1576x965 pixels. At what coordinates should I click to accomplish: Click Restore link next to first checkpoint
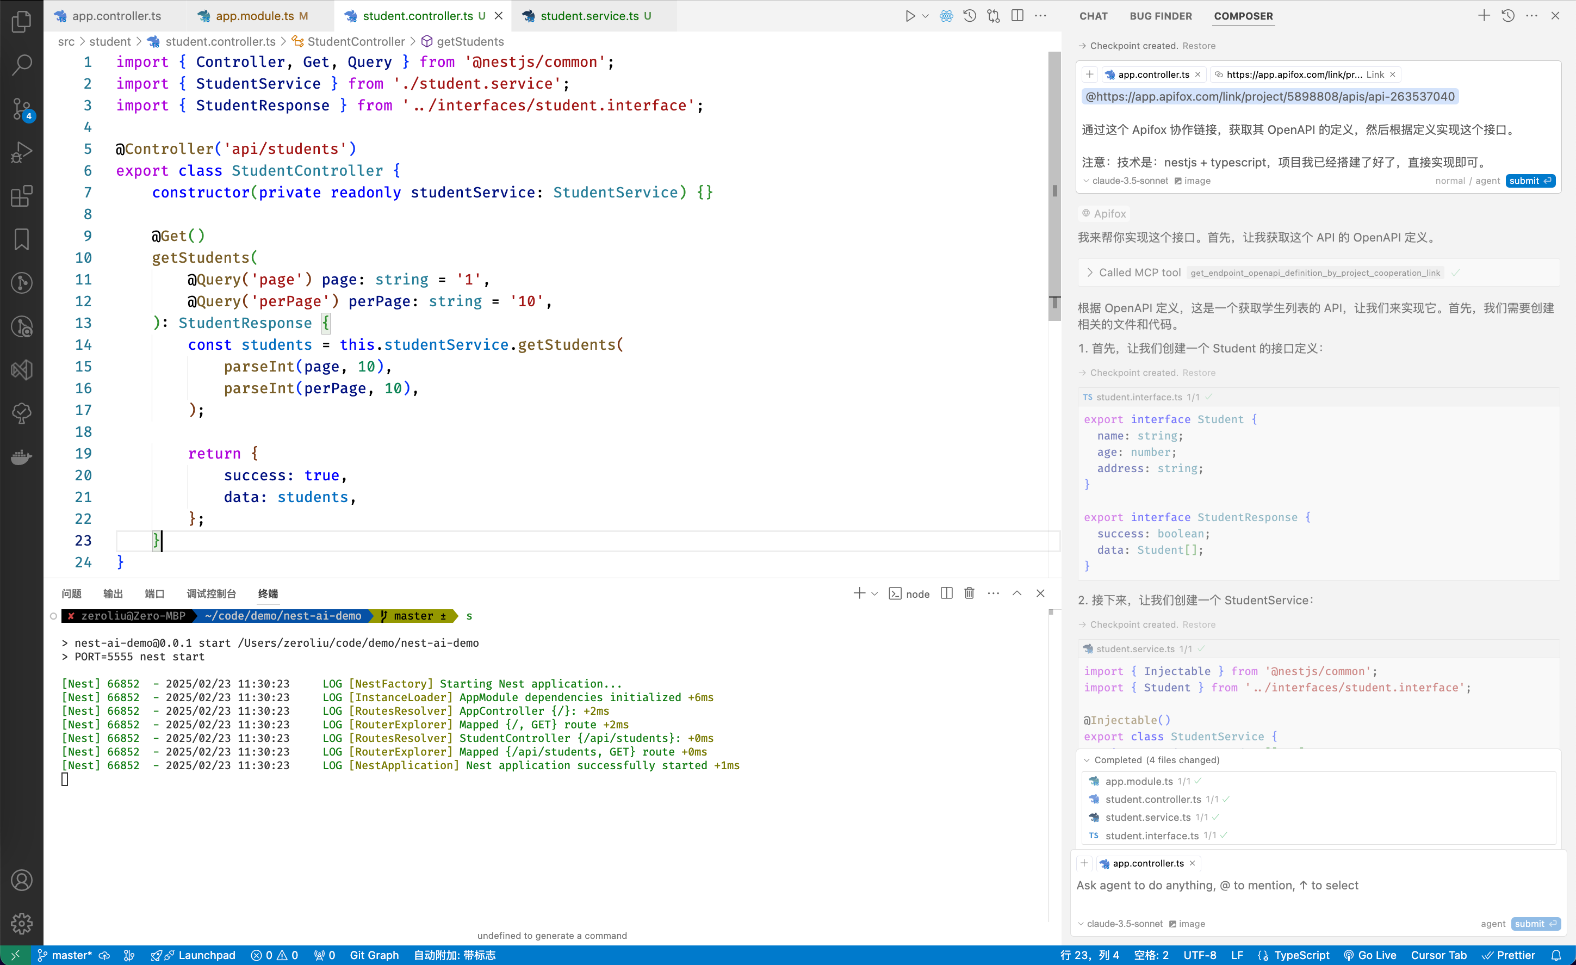tap(1199, 46)
